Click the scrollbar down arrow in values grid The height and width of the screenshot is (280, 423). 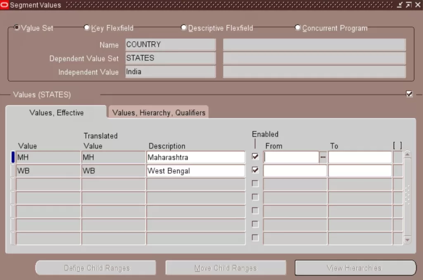[408, 240]
